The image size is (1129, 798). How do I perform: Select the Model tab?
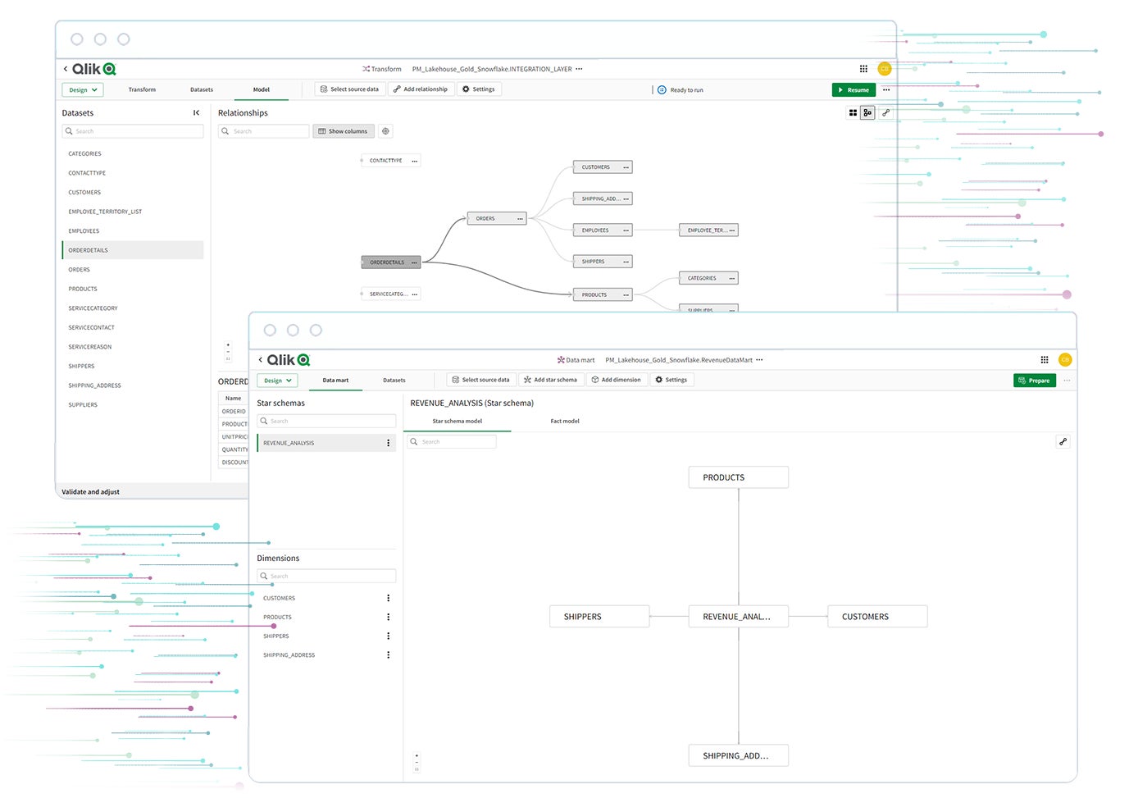tap(262, 89)
